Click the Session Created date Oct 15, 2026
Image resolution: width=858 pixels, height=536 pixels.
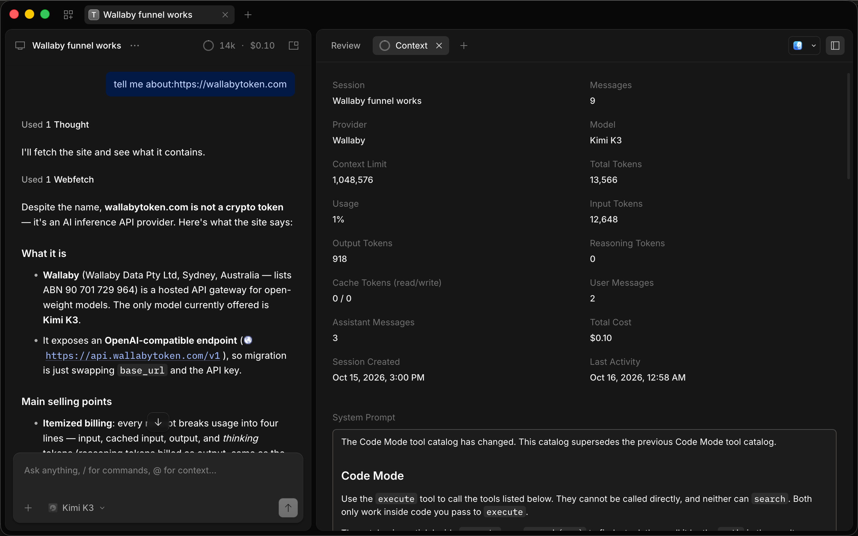tap(378, 377)
